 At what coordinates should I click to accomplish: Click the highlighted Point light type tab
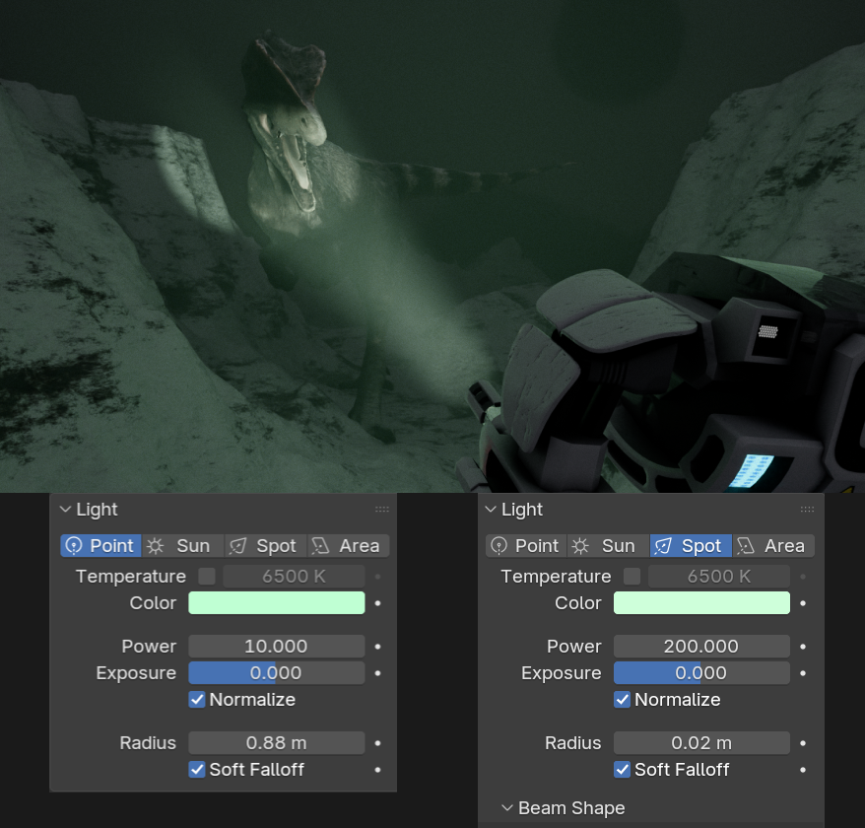100,546
